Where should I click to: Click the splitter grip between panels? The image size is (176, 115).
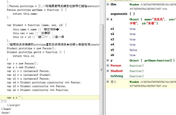pos(102,70)
